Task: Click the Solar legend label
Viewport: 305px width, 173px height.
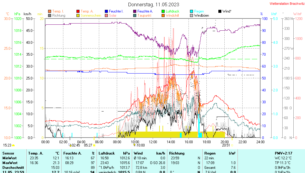Action: pyautogui.click(x=113, y=15)
